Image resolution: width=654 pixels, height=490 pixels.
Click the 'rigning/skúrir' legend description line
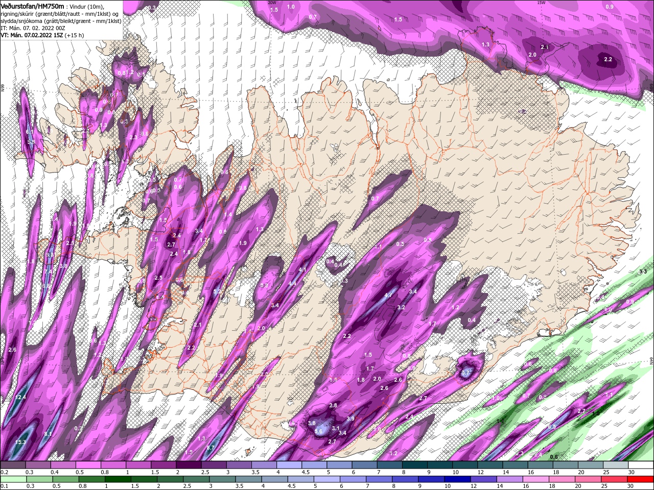click(x=59, y=14)
